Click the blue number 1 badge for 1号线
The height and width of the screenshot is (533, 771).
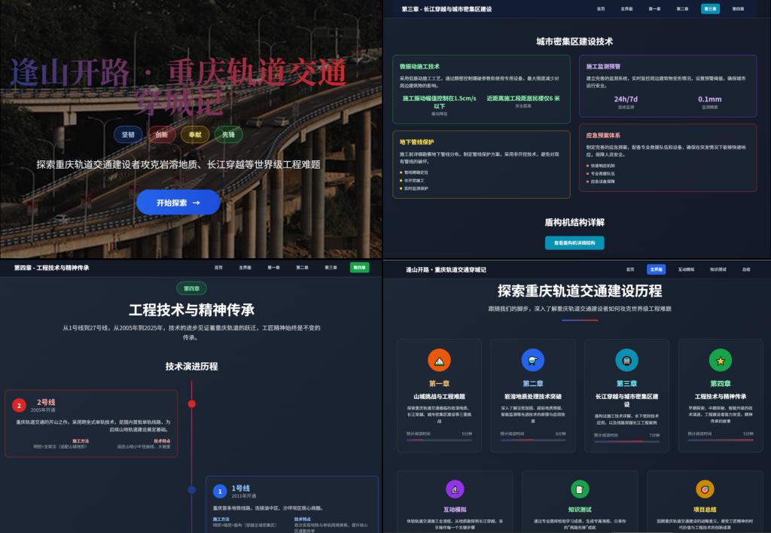(220, 492)
